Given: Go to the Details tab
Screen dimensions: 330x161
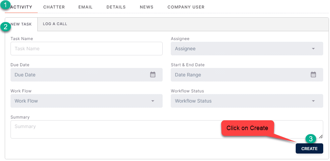Looking at the screenshot, I should click(116, 7).
